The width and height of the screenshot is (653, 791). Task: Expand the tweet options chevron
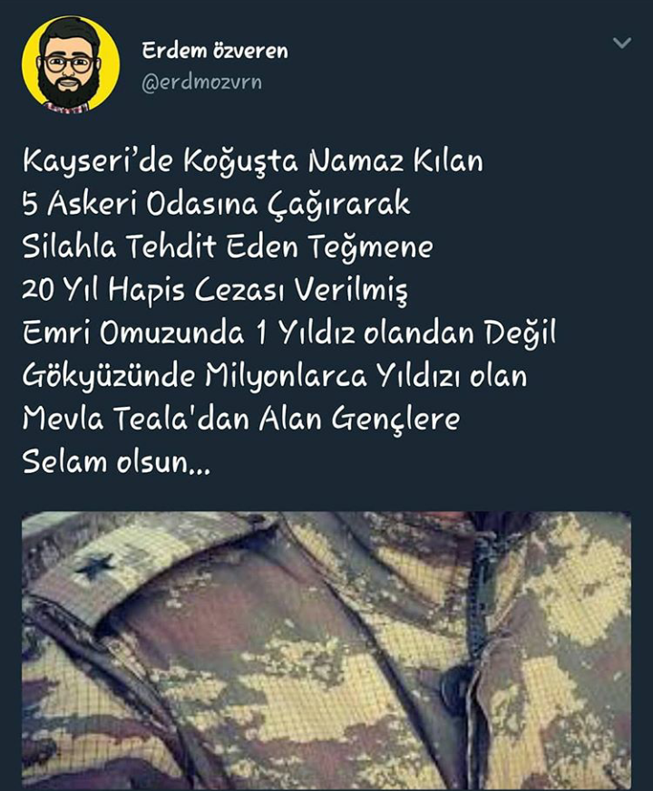click(621, 43)
